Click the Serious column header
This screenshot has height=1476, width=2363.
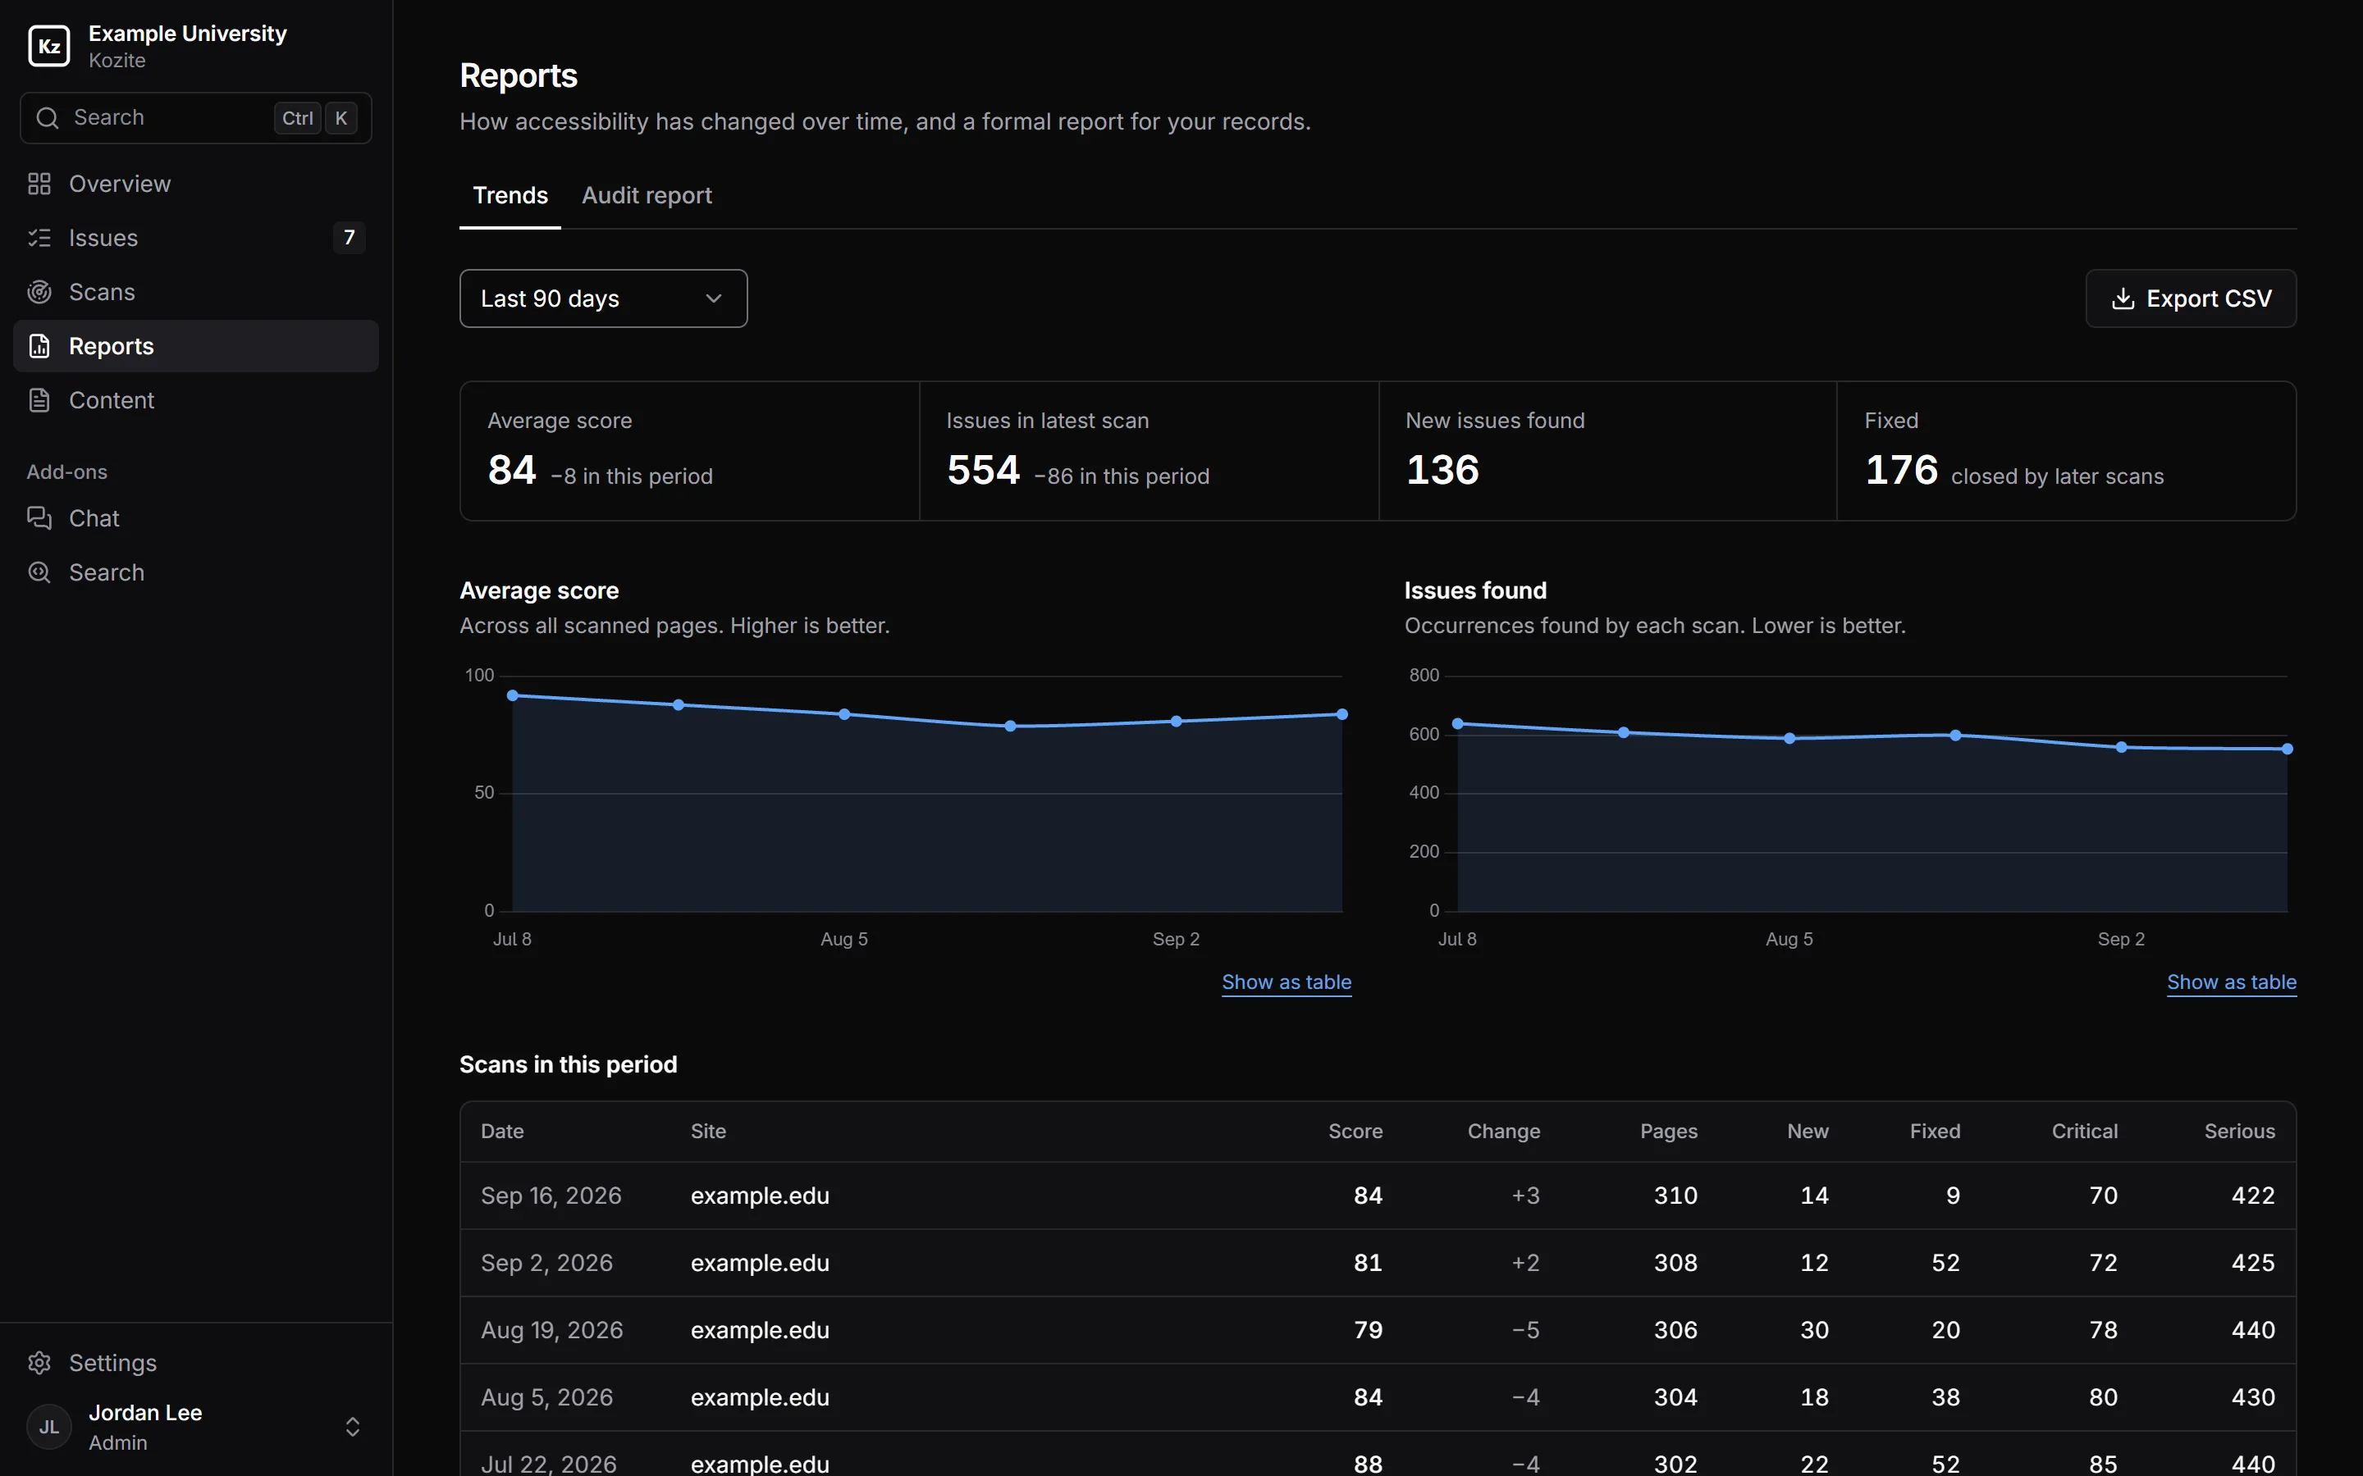point(2239,1132)
